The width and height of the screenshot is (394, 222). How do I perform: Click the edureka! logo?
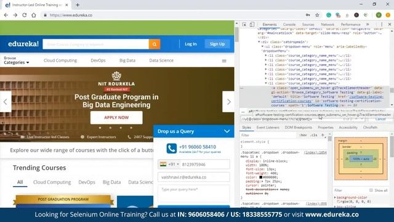(x=23, y=44)
